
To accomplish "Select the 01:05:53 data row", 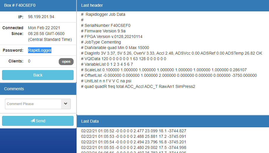I will click(134, 136).
